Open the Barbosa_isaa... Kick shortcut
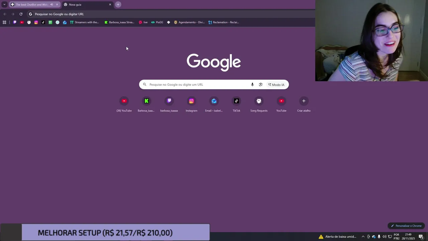This screenshot has height=241, width=428. (146, 104)
